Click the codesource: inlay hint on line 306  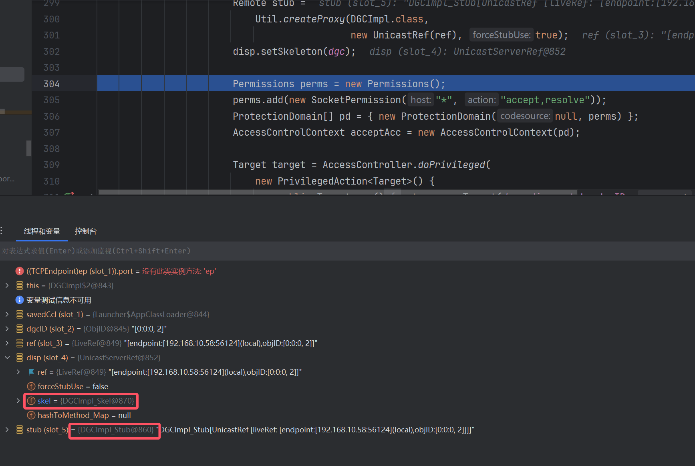[525, 116]
